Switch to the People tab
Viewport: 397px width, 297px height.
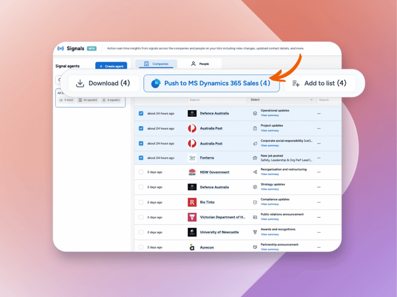(200, 64)
